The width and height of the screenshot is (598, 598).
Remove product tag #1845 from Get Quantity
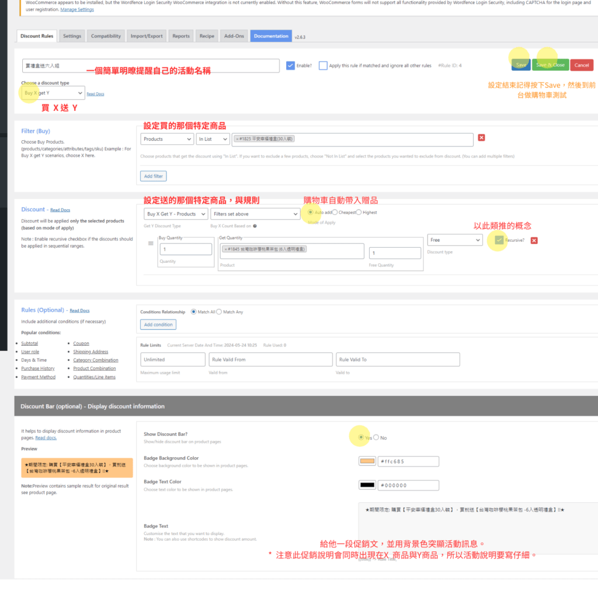pyautogui.click(x=225, y=249)
